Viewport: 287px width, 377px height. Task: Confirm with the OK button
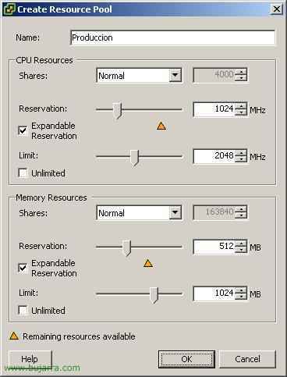186,359
